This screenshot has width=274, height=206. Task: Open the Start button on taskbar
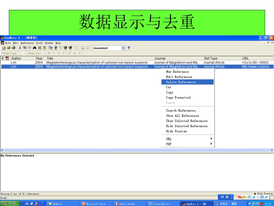(x=10, y=204)
